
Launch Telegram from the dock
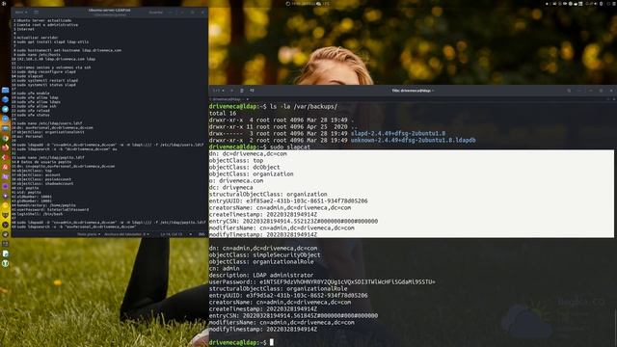click(x=5, y=109)
